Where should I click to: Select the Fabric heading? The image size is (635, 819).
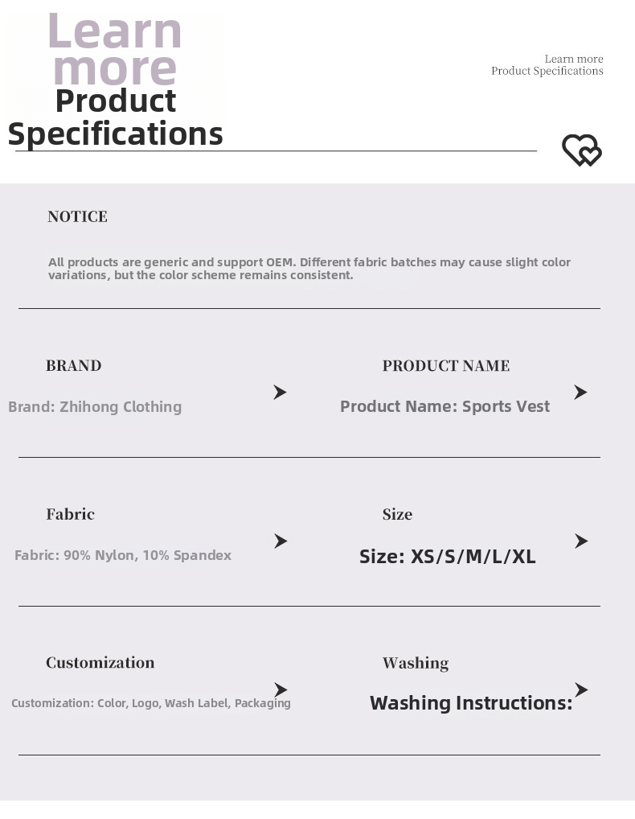[x=71, y=514]
